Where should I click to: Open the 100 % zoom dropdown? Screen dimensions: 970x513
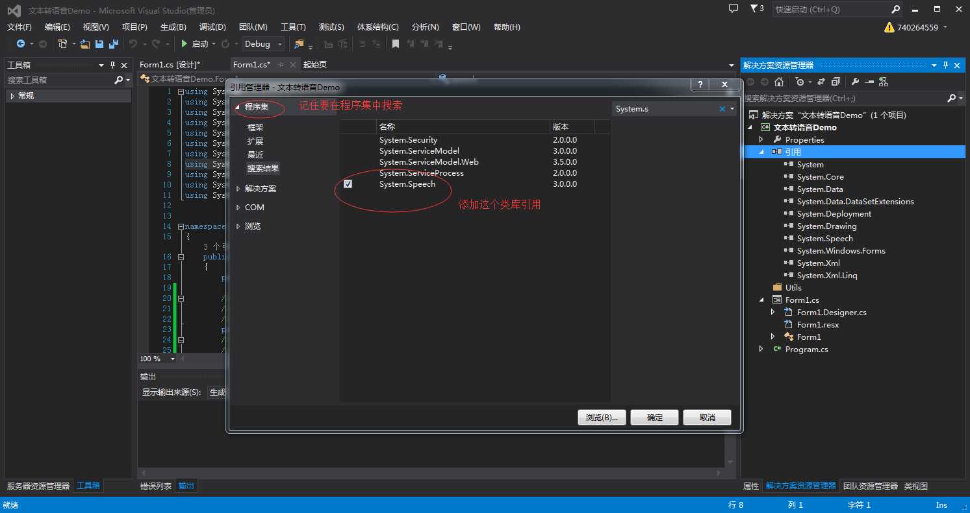point(172,359)
